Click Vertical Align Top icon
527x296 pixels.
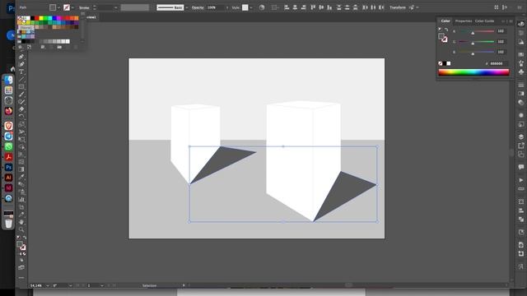(x=313, y=7)
